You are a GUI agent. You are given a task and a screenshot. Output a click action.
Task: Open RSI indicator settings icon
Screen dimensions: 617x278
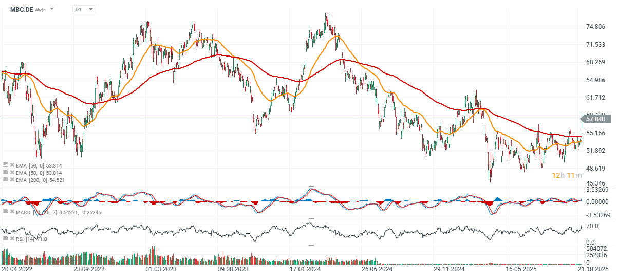click(x=5, y=239)
